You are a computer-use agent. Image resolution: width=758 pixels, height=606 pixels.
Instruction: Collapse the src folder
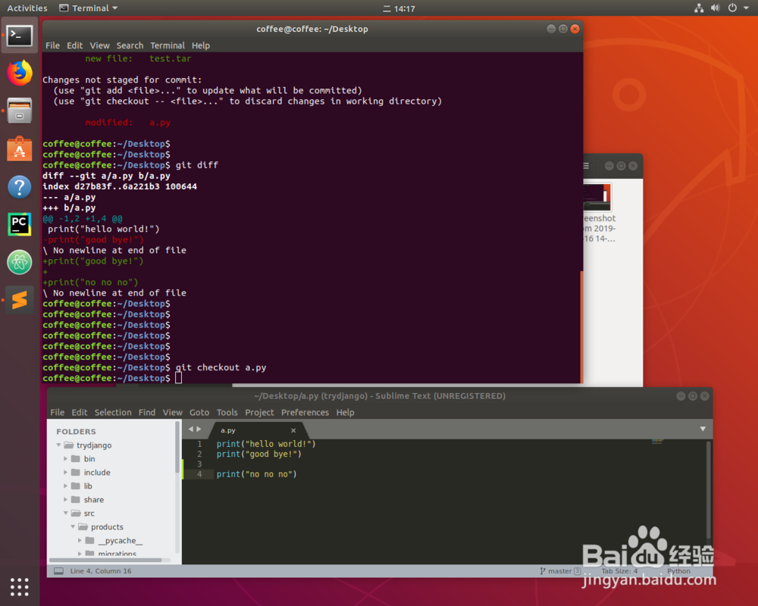(66, 513)
